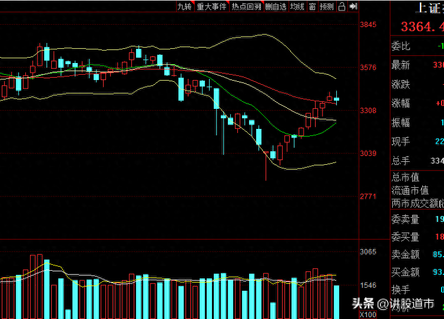Click the 卖金额 sell amount label
This screenshot has width=444, height=319.
pyautogui.click(x=405, y=254)
